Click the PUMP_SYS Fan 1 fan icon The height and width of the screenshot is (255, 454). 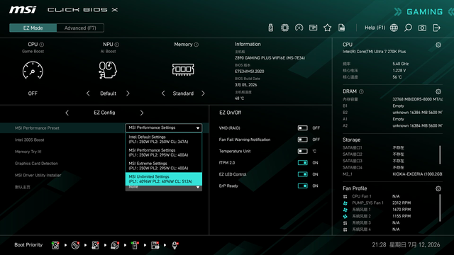pos(345,203)
